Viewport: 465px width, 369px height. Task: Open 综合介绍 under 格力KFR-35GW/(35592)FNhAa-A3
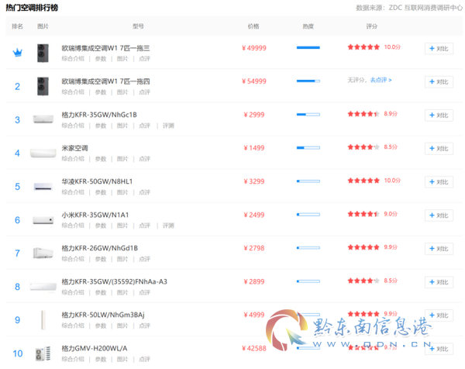73,292
